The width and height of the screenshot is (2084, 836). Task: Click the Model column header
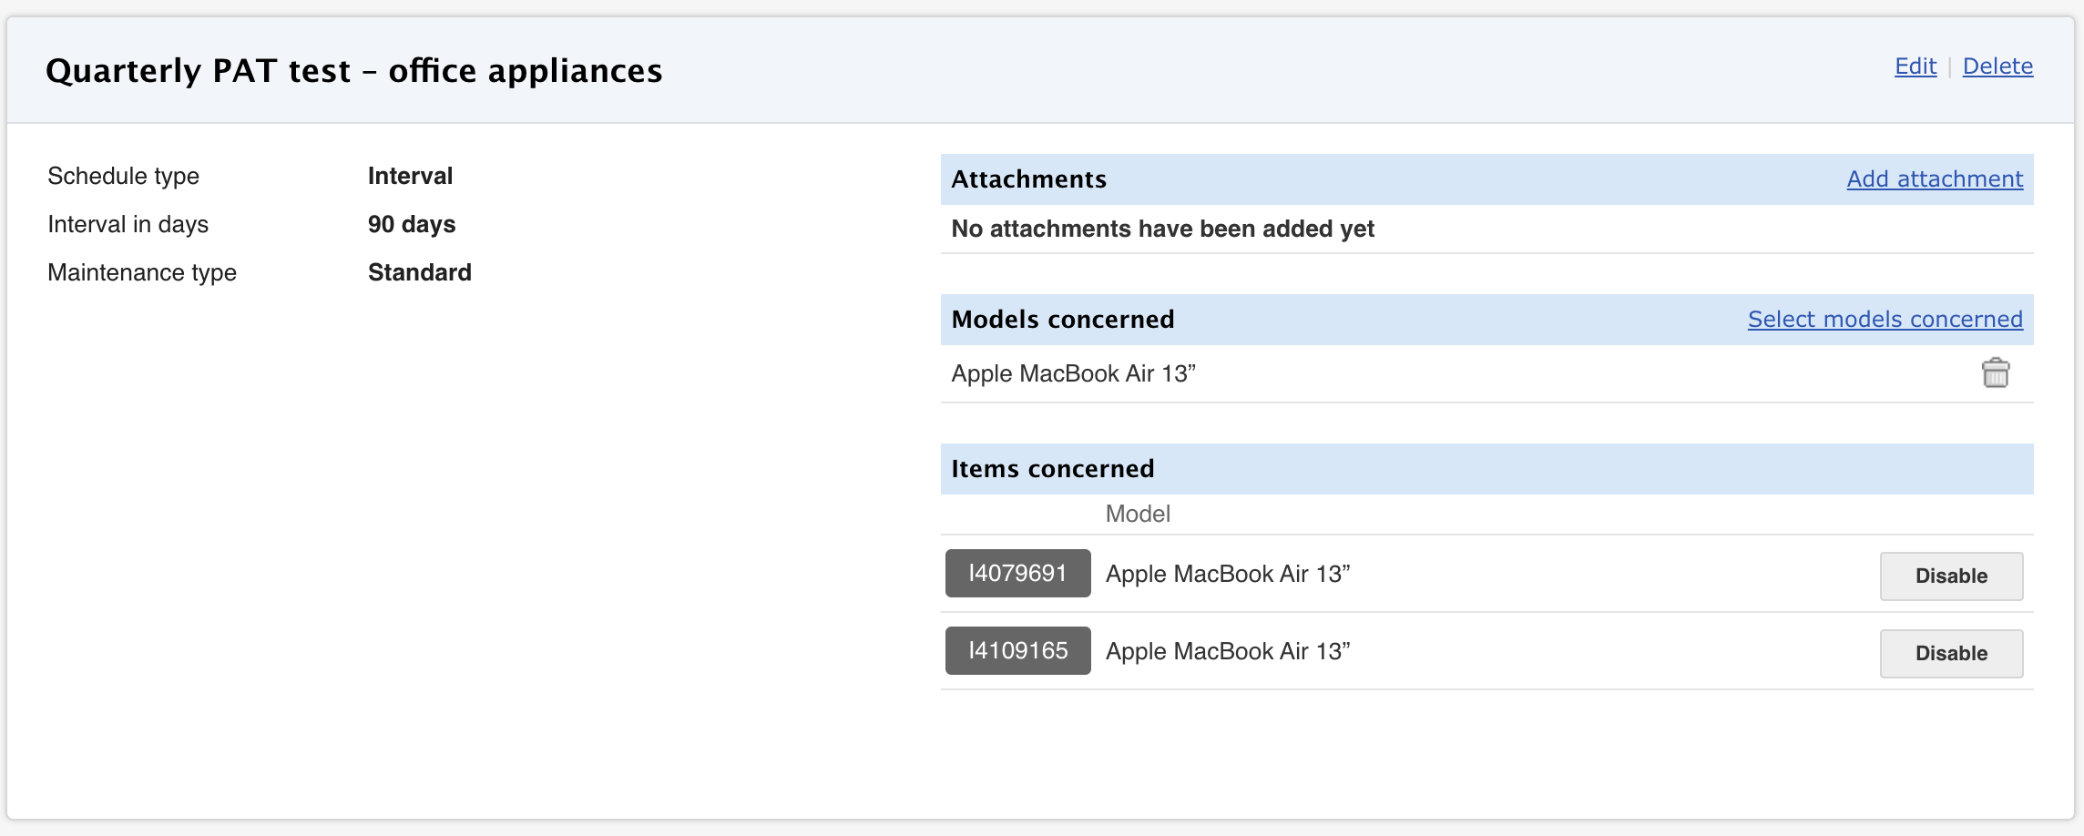[1137, 515]
